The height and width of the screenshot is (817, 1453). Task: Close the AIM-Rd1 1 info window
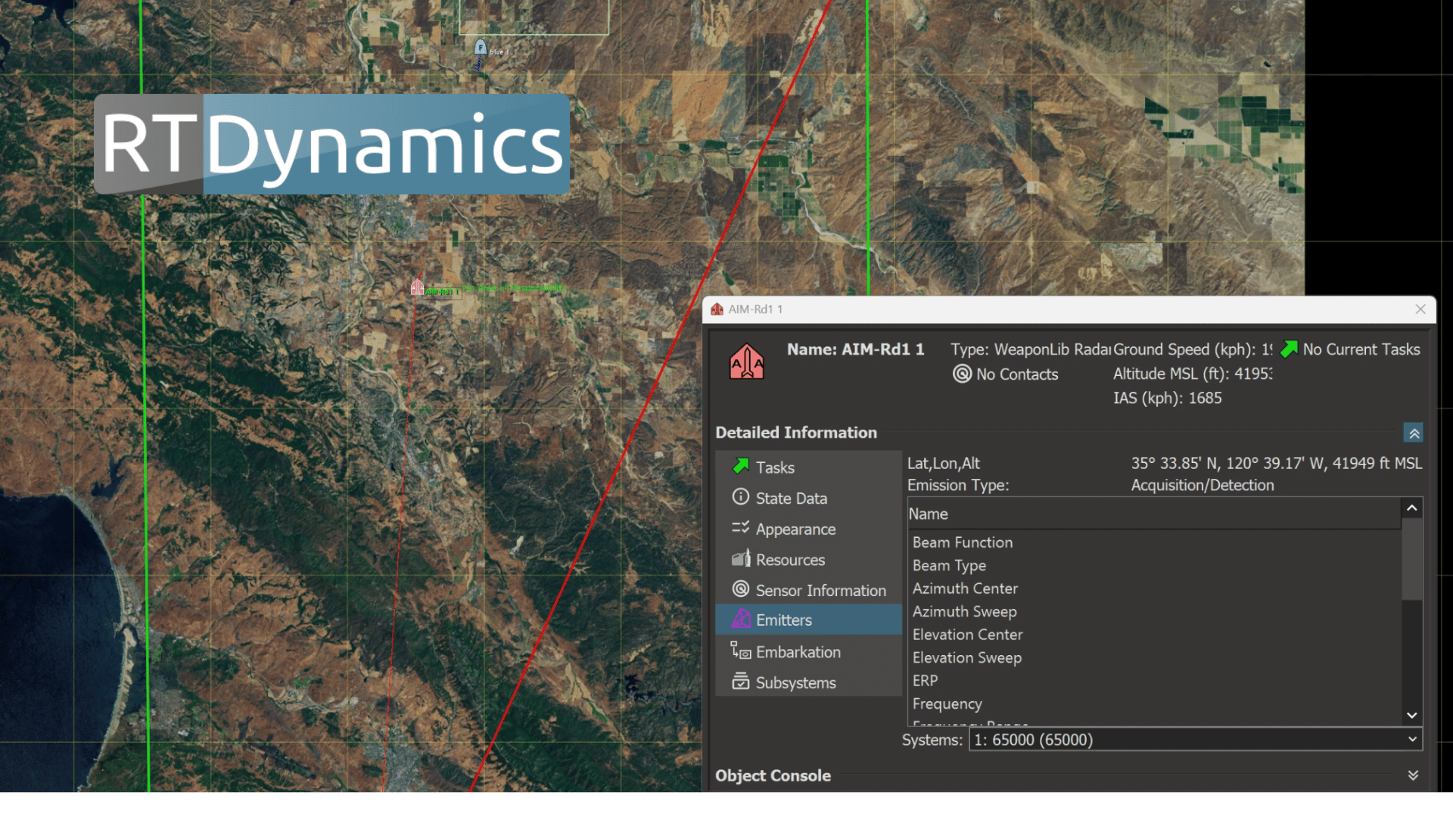tap(1420, 309)
